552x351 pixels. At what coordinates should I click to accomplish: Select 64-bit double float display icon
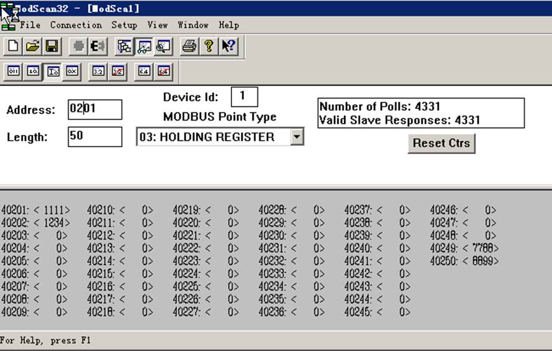144,71
